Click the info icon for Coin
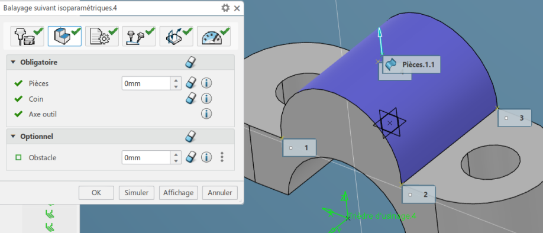Image resolution: width=543 pixels, height=233 pixels. point(206,99)
